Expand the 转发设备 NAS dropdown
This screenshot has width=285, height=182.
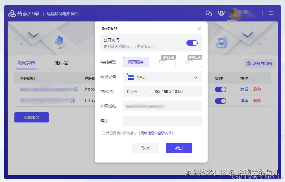pyautogui.click(x=196, y=77)
